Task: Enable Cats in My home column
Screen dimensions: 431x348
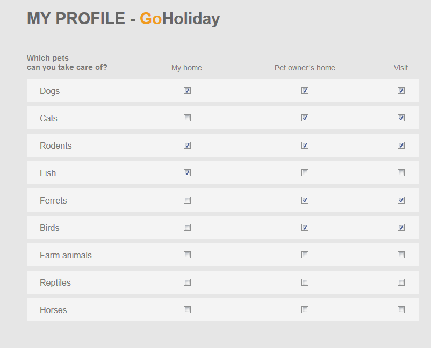Action: pos(187,118)
